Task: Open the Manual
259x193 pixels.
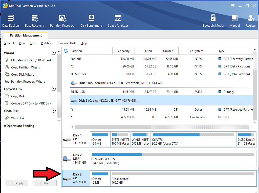Action: tap(234, 21)
